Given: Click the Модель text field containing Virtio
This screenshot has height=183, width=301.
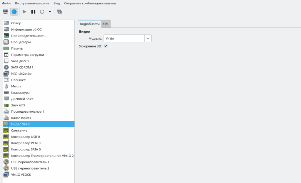Looking at the screenshot, I should [124, 38].
